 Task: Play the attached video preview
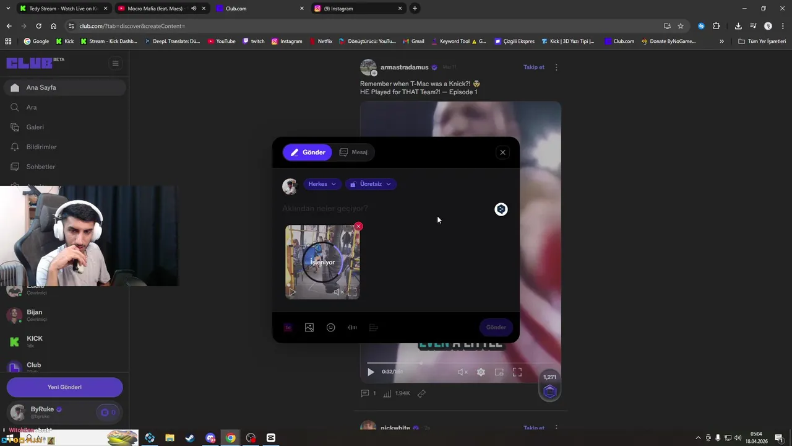293,292
